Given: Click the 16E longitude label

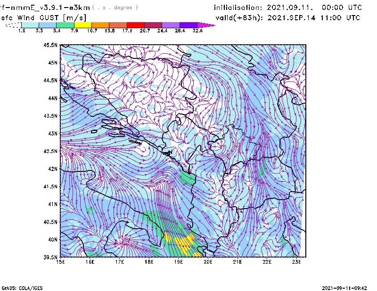Looking at the screenshot, I should pyautogui.click(x=90, y=262).
